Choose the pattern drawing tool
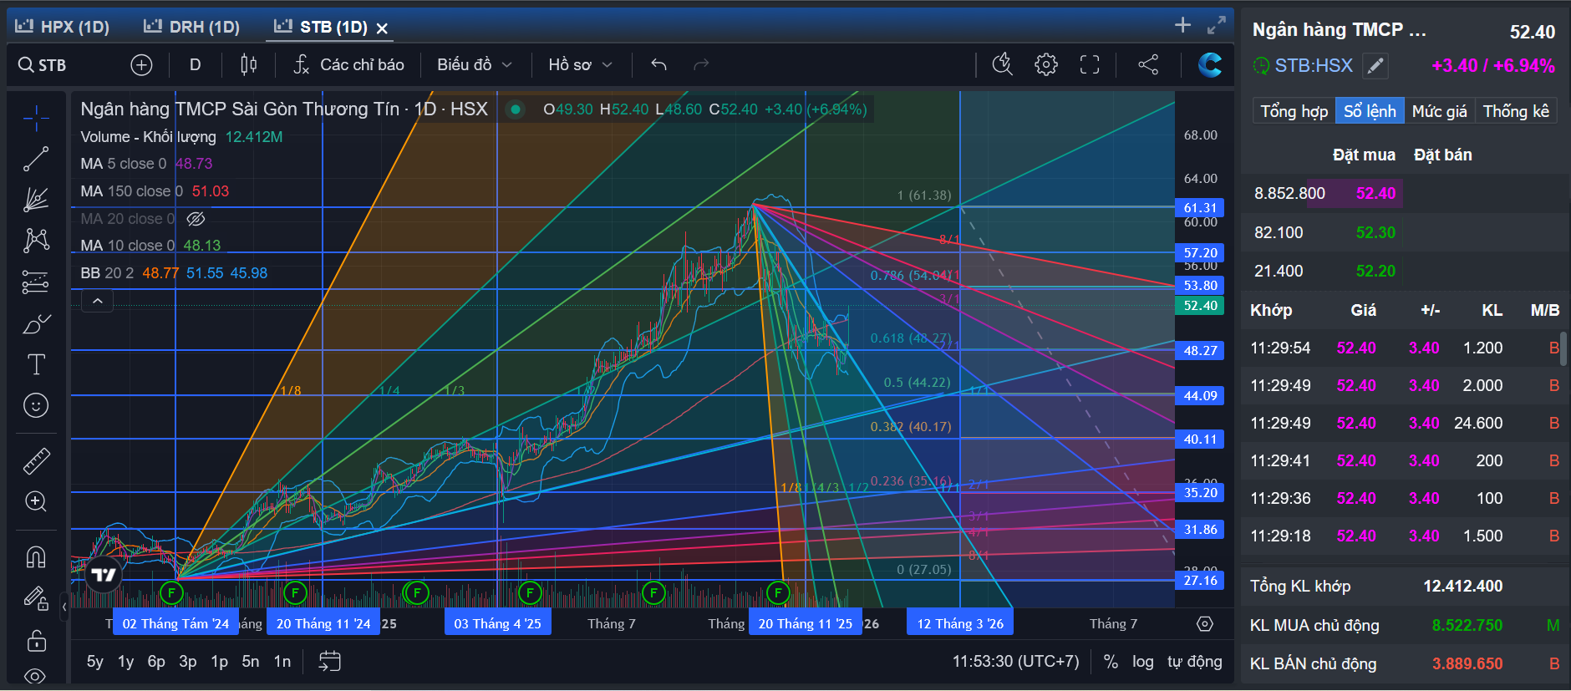This screenshot has width=1571, height=691. (x=35, y=241)
